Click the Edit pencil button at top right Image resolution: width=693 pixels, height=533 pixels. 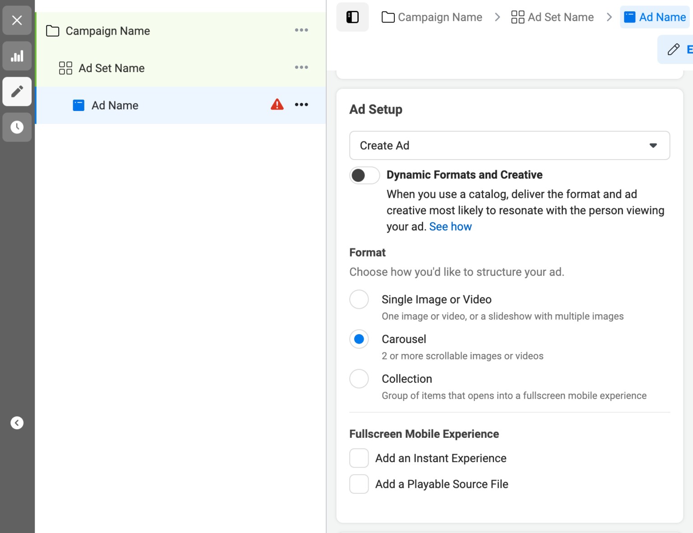point(674,49)
